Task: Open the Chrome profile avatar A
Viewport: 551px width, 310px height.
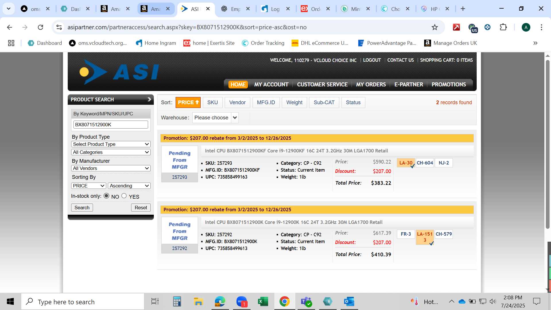Action: [526, 27]
